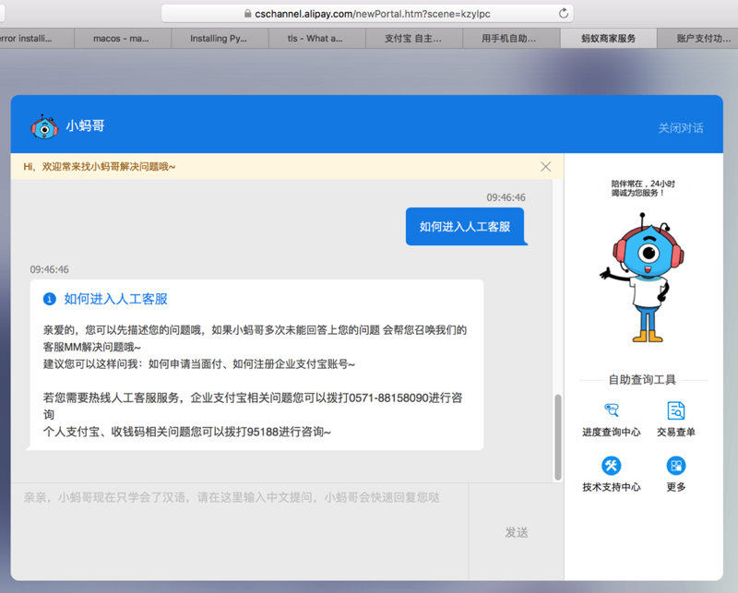Click the timestamp 09:46:46 above reply

(x=50, y=269)
